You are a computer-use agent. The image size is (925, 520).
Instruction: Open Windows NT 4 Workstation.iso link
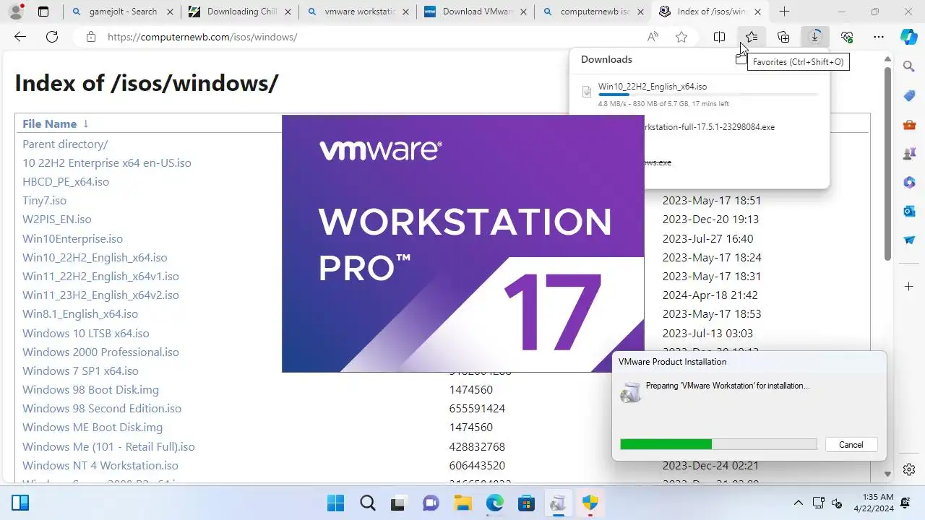pos(100,465)
